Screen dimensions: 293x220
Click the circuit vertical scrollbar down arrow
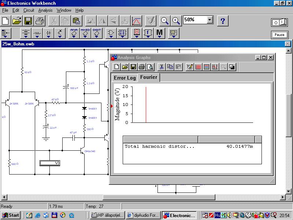click(x=288, y=191)
